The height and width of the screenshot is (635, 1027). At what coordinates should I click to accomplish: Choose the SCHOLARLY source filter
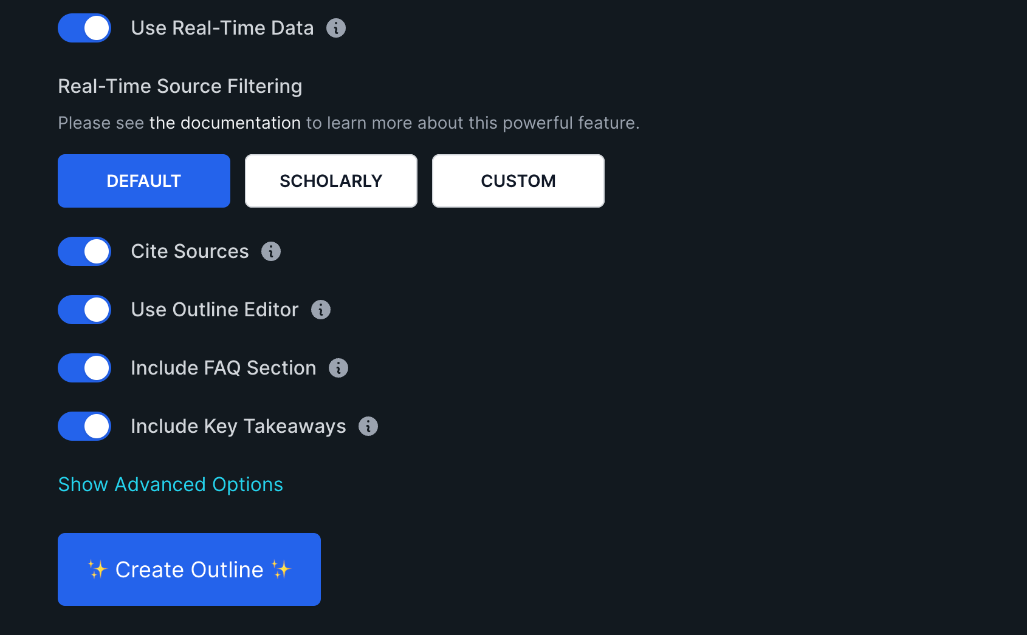[331, 181]
